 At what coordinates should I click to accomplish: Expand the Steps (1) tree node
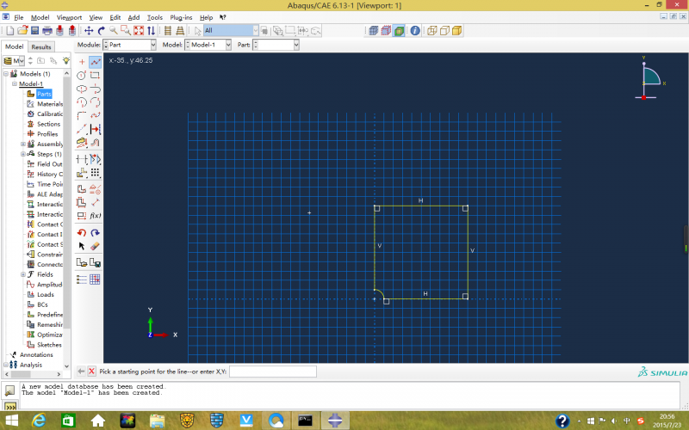pyautogui.click(x=23, y=154)
